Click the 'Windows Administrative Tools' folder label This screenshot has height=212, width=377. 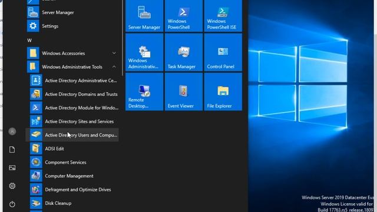coord(72,67)
